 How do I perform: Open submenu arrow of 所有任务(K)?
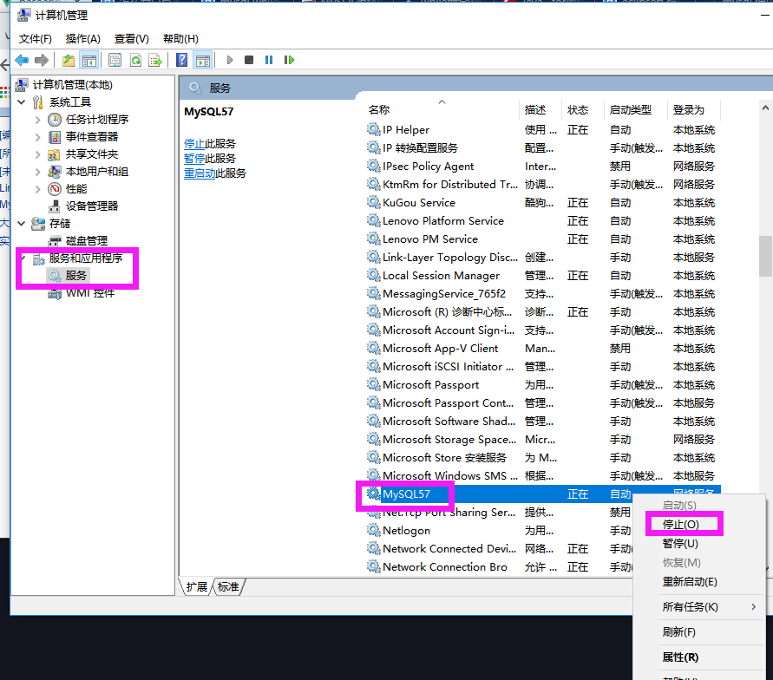753,606
